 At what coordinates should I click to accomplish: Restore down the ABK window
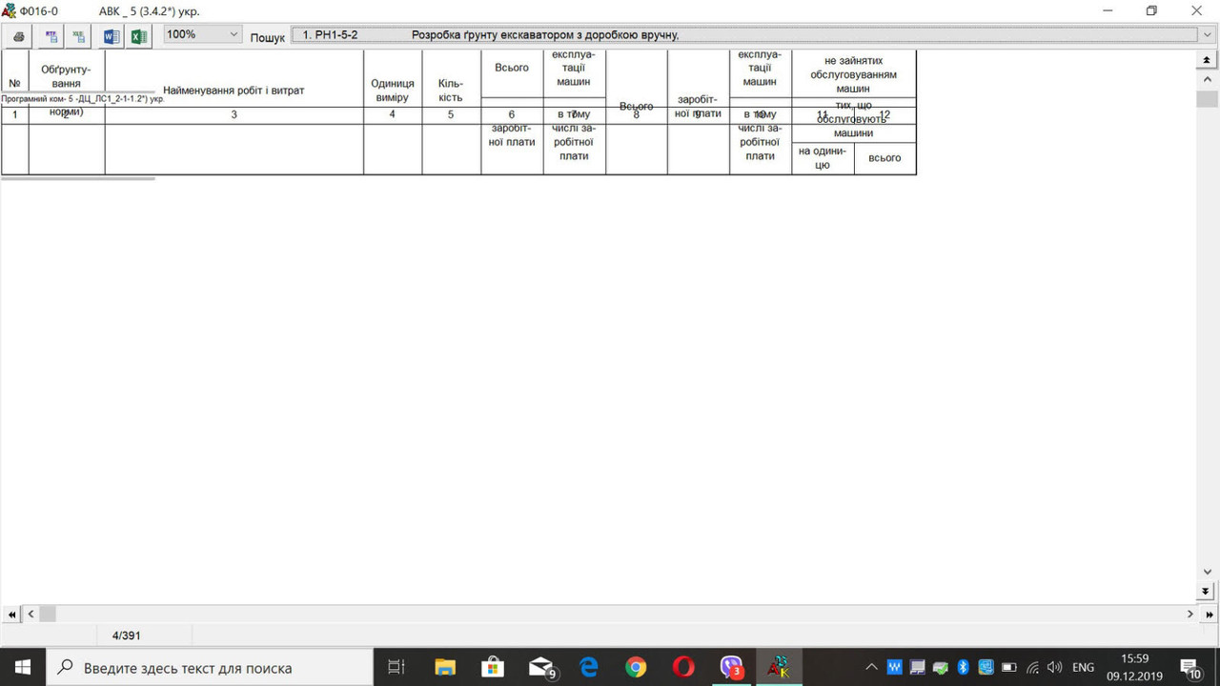[x=1152, y=10]
